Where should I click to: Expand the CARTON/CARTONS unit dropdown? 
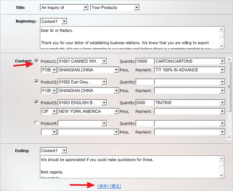222,61
